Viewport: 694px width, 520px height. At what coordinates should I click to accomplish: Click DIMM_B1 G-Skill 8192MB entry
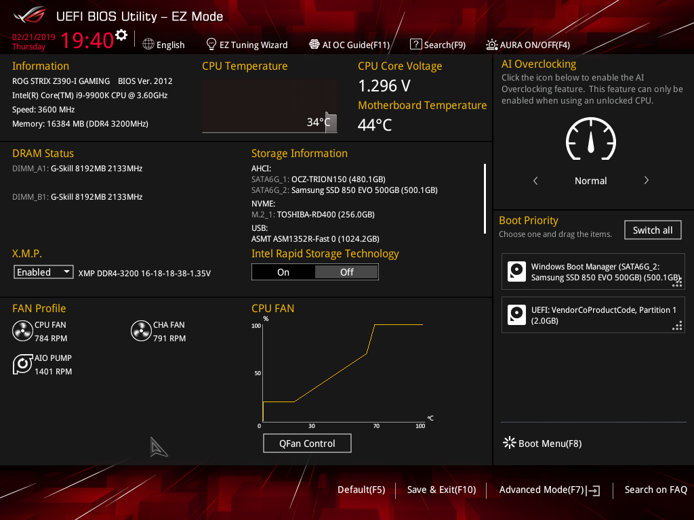point(77,197)
